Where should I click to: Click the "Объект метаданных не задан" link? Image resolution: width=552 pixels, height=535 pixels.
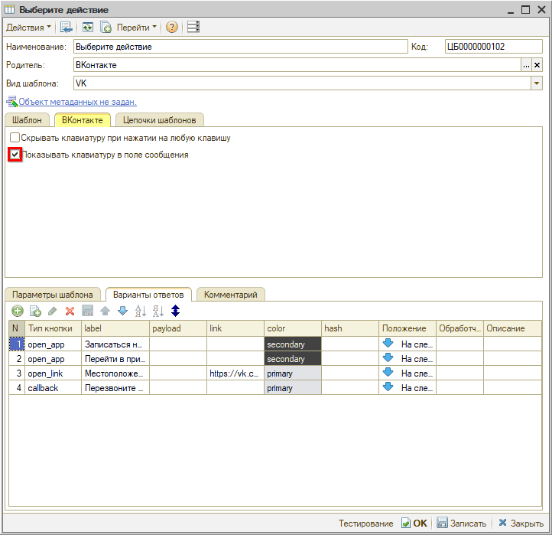tap(77, 102)
